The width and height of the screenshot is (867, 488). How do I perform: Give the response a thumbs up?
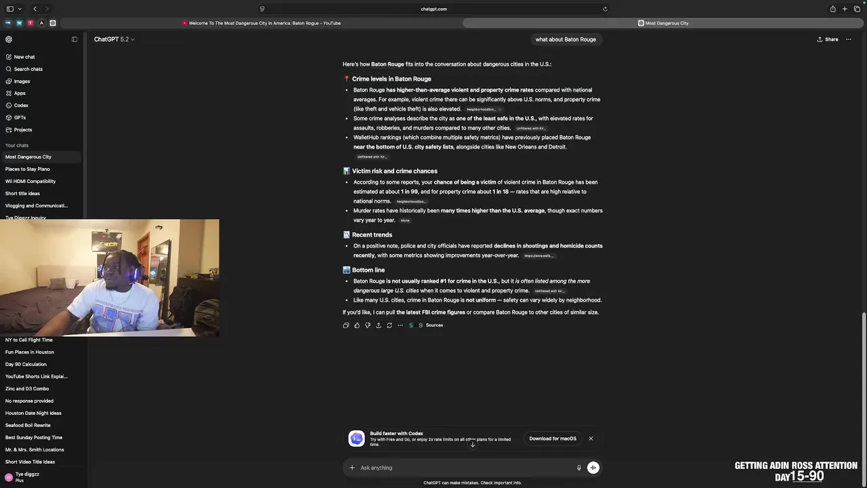[x=357, y=325]
